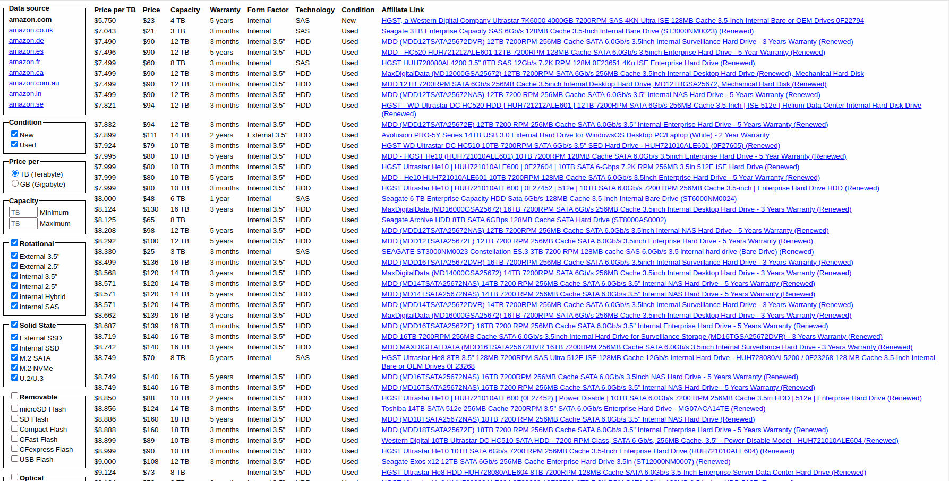This screenshot has width=949, height=481.
Task: Toggle the New condition checkbox
Action: tap(15, 134)
